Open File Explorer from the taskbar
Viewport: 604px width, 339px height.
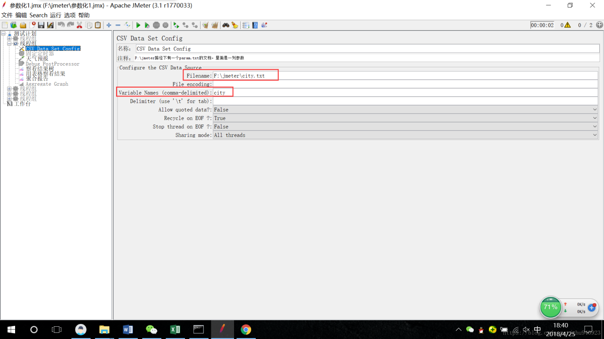click(104, 330)
